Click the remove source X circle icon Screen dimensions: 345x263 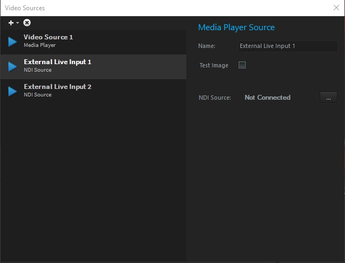27,23
